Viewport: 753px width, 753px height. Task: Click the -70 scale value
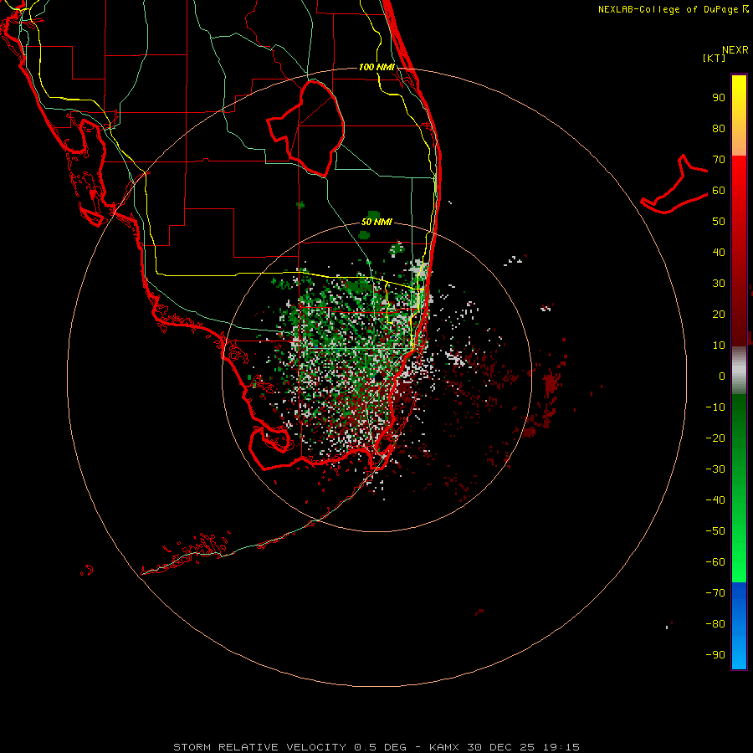click(715, 592)
